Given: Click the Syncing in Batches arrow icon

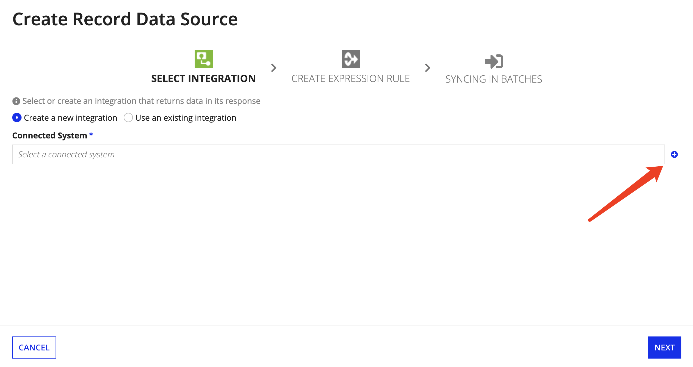Looking at the screenshot, I should (494, 61).
